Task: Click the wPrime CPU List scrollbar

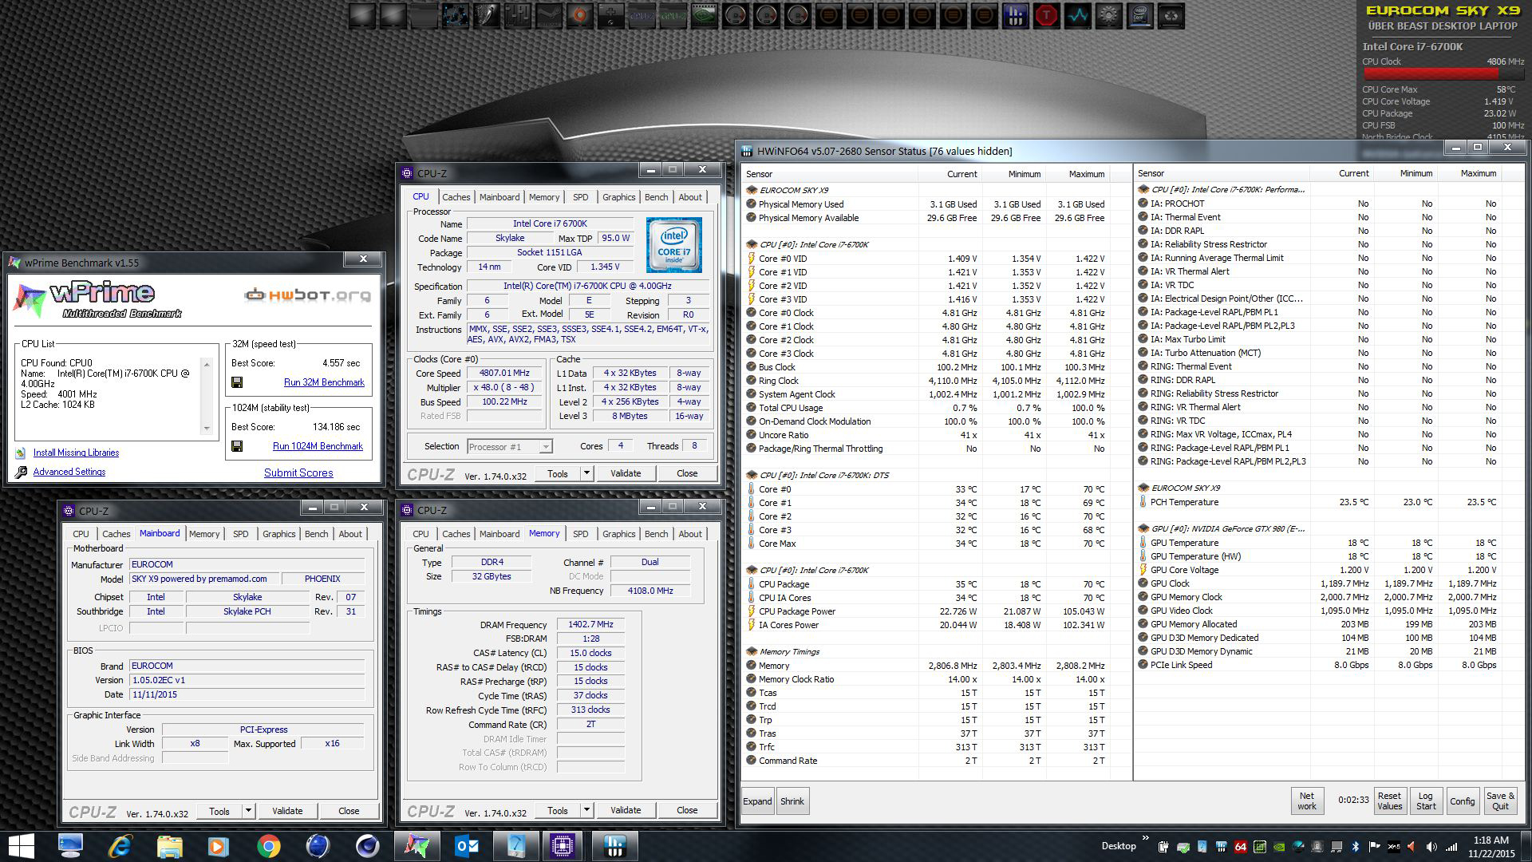Action: [207, 397]
